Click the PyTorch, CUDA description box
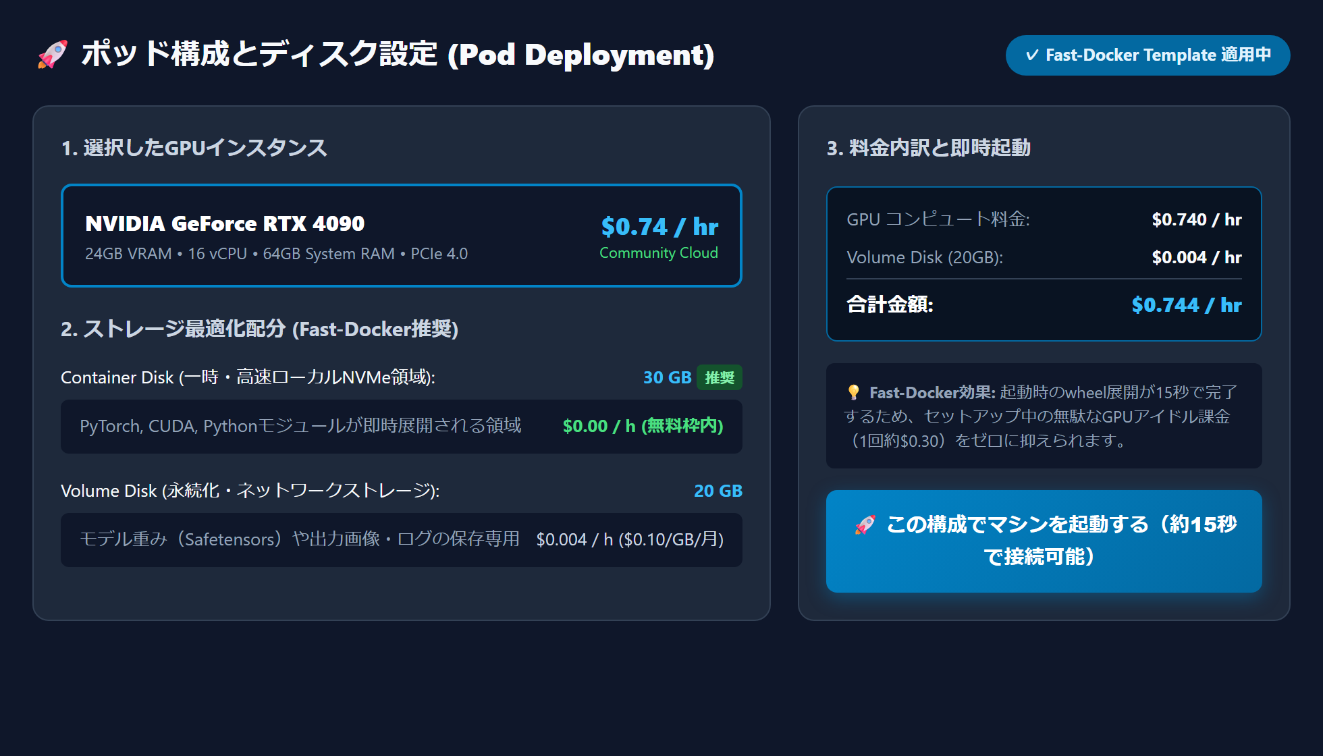1323x756 pixels. (402, 427)
